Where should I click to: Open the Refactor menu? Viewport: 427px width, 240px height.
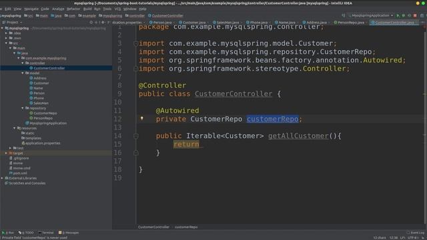[73, 9]
